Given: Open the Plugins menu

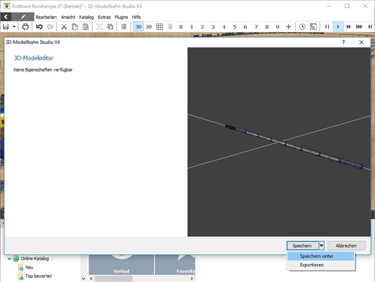Looking at the screenshot, I should (121, 17).
